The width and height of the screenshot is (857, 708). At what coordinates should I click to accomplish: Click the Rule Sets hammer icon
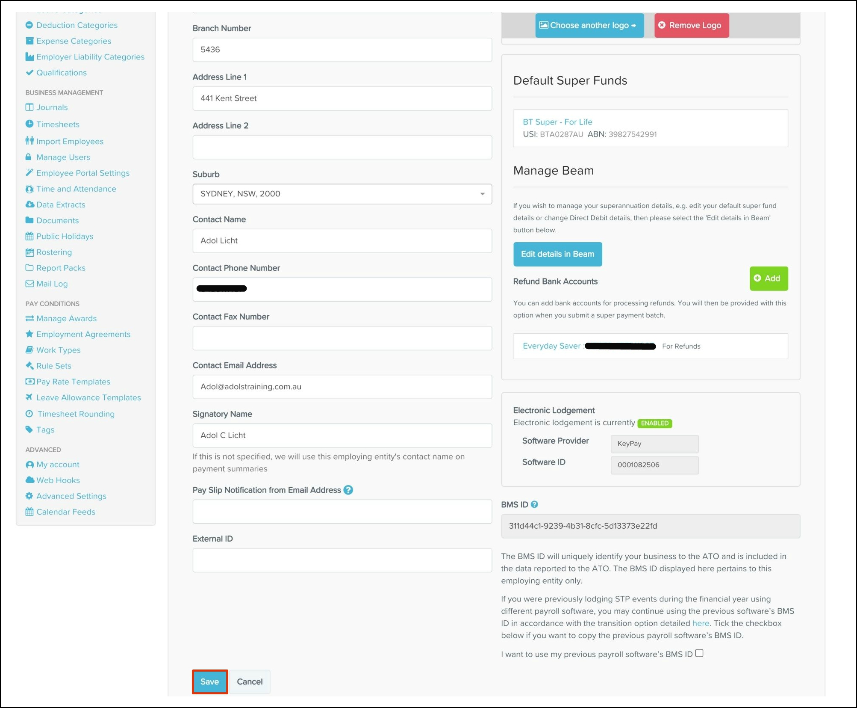point(29,366)
